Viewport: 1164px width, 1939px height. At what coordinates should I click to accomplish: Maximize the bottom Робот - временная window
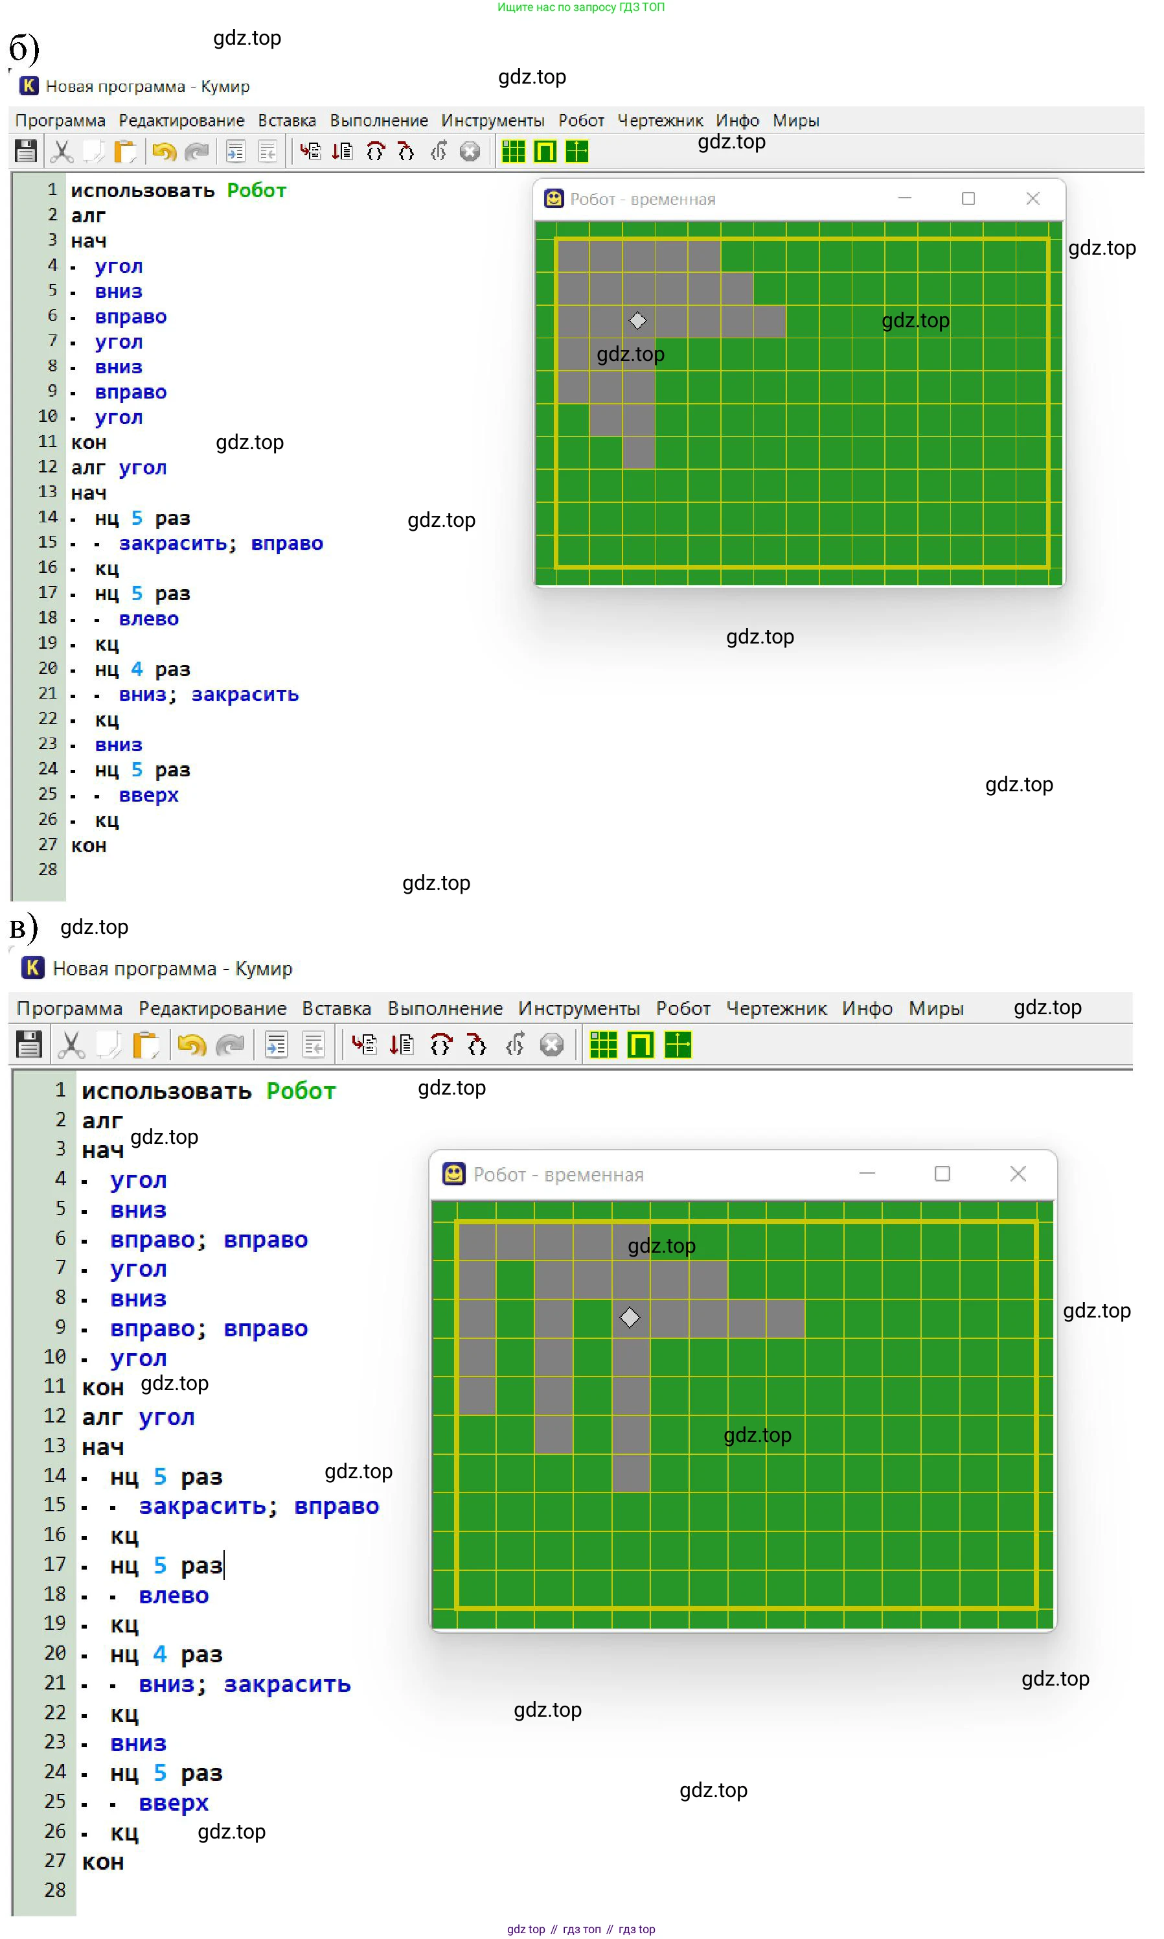[x=942, y=1174]
